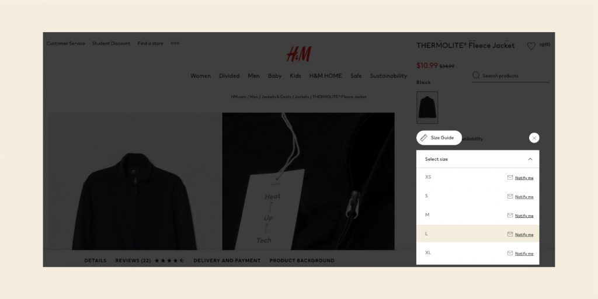Click Notify me for size S

click(524, 197)
